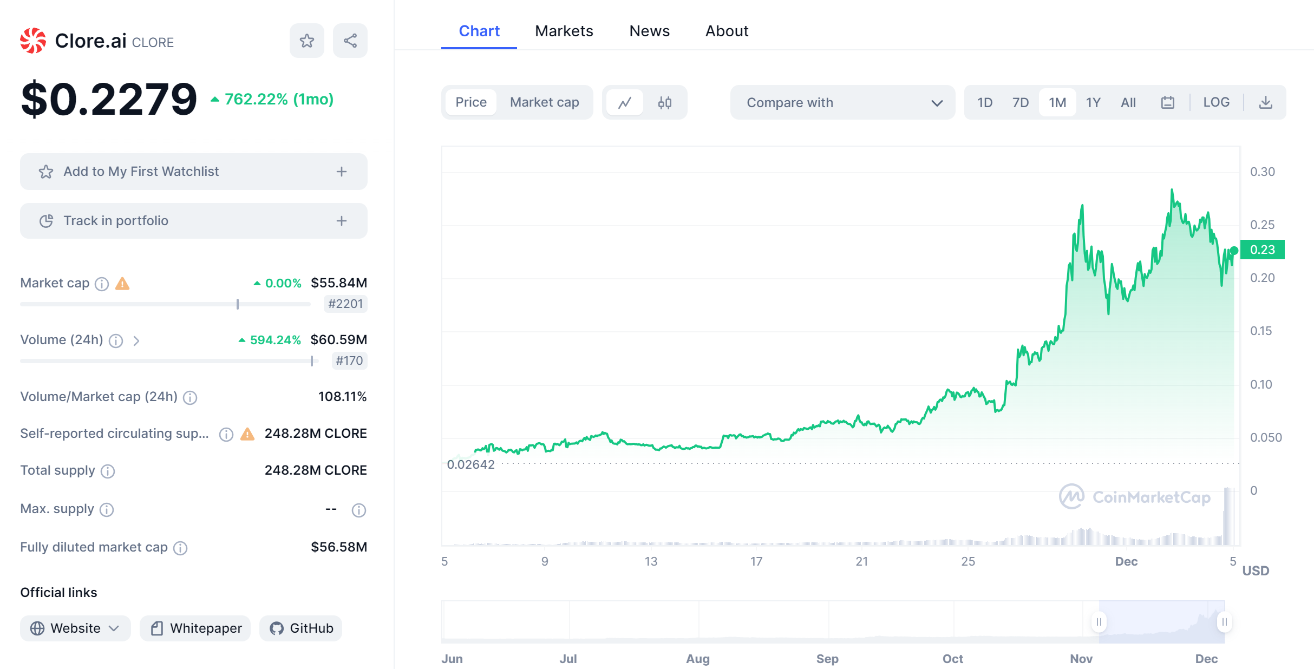Image resolution: width=1314 pixels, height=669 pixels.
Task: Switch chart to Market cap view
Action: coord(544,102)
